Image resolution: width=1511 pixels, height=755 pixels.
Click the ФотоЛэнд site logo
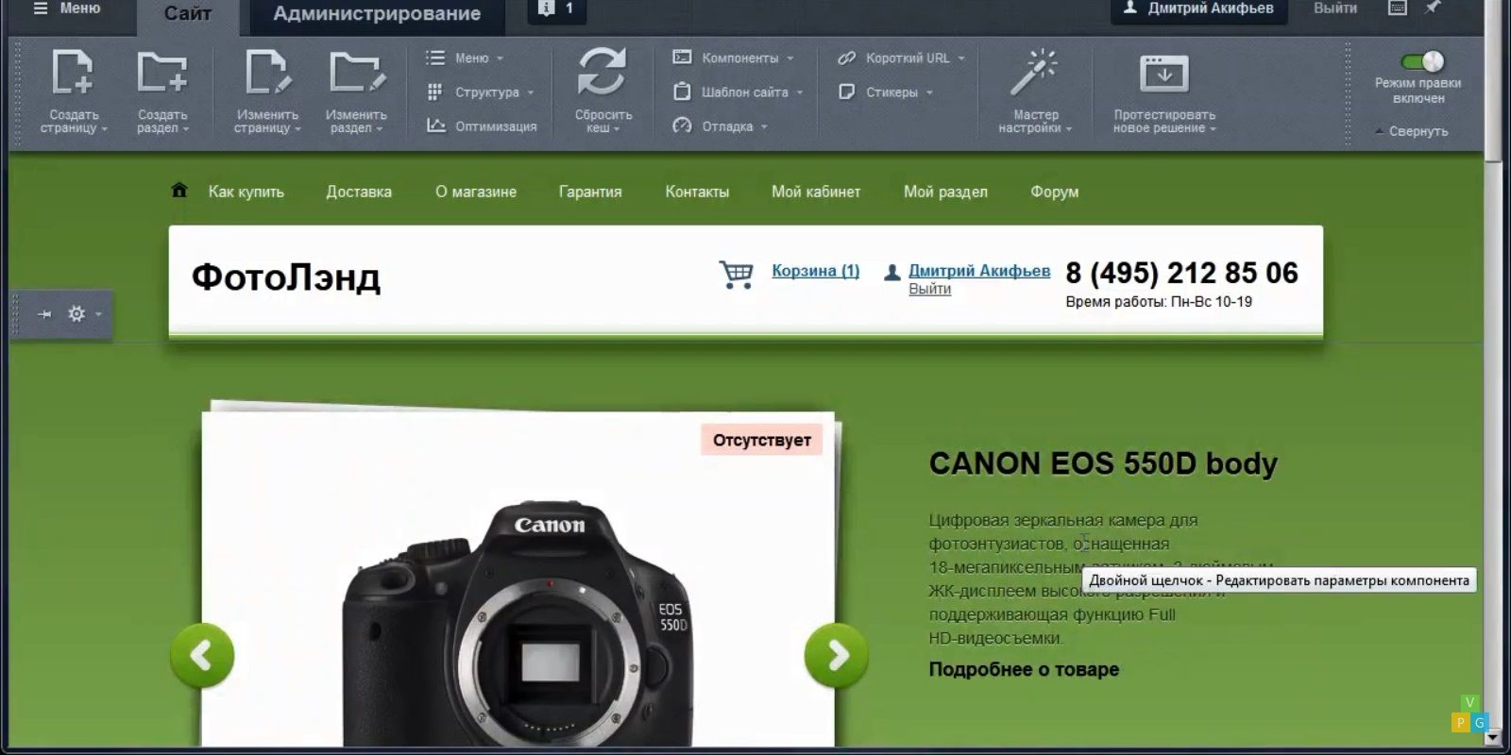(x=286, y=277)
